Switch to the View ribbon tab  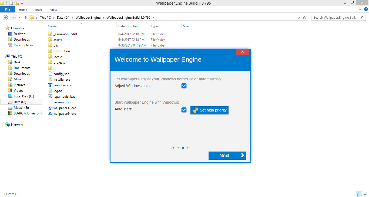pyautogui.click(x=54, y=10)
